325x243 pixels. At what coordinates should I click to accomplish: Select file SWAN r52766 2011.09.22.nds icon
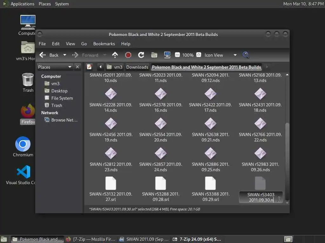pos(260,124)
